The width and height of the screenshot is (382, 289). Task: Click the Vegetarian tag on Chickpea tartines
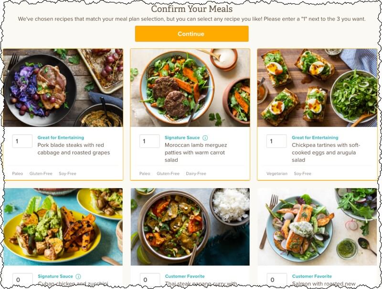click(x=277, y=174)
